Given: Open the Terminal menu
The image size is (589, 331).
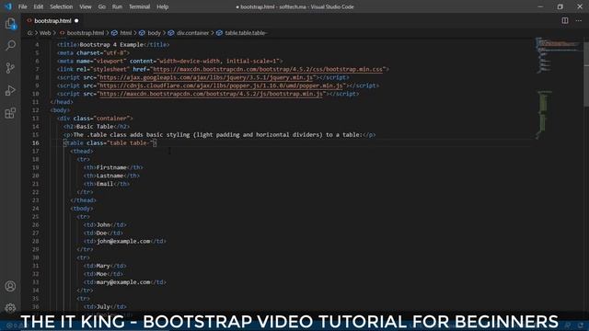Looking at the screenshot, I should (x=139, y=6).
